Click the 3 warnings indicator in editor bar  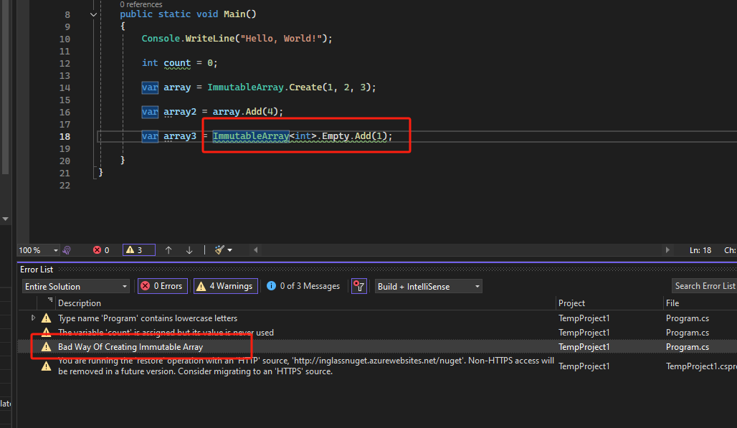(x=139, y=250)
